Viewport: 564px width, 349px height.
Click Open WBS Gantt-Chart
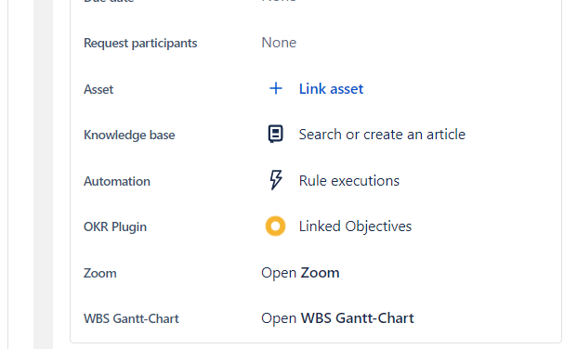pyautogui.click(x=338, y=318)
